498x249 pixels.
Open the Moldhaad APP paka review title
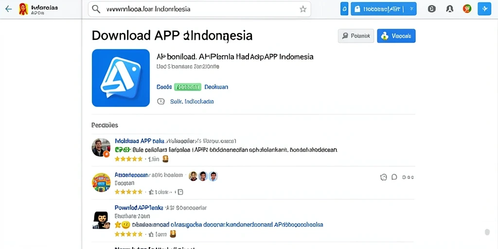(x=140, y=141)
